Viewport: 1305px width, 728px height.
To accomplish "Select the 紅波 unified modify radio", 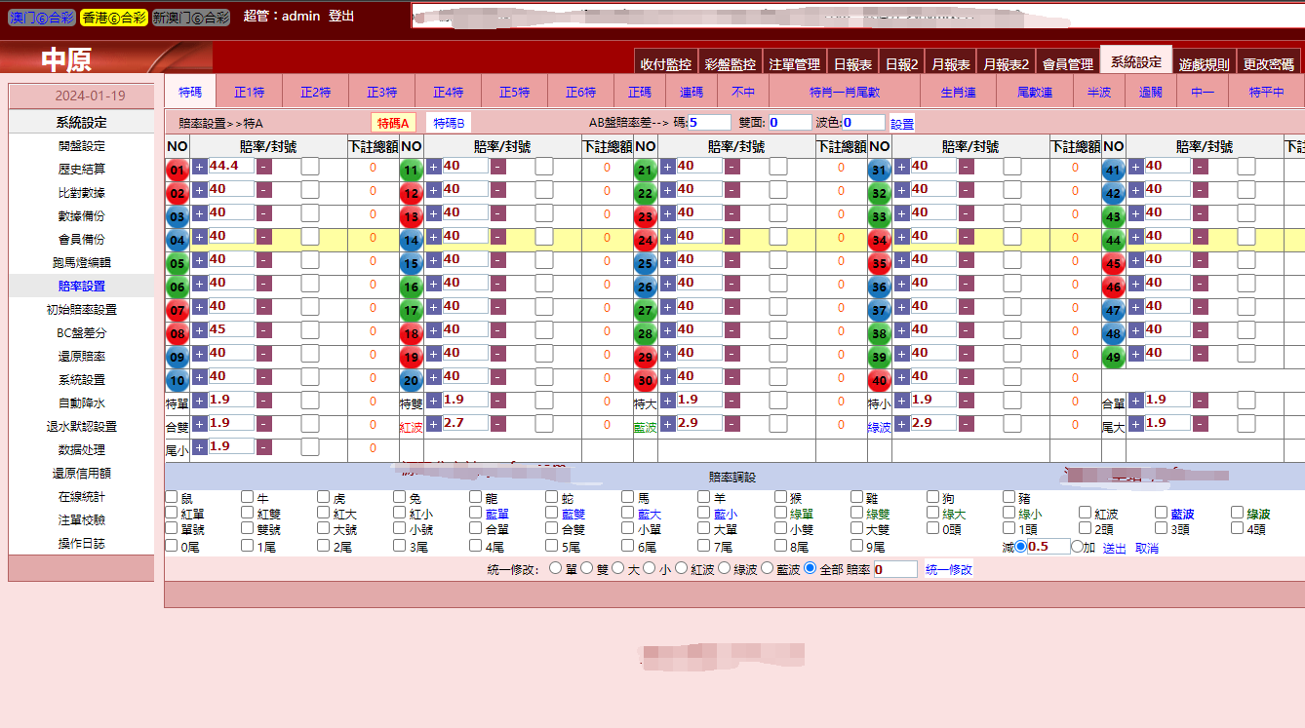I will 682,568.
